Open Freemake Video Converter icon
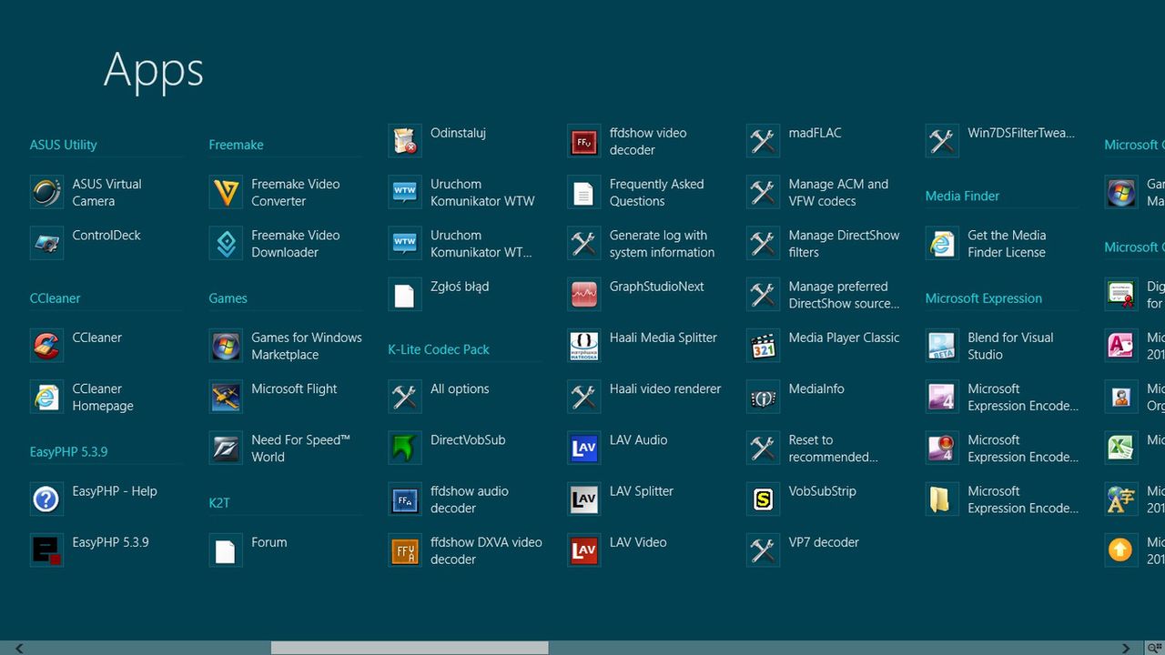1165x655 pixels. 226,192
